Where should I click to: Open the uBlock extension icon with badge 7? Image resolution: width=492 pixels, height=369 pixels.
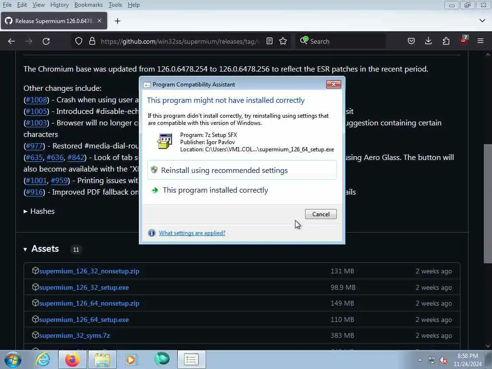[464, 40]
